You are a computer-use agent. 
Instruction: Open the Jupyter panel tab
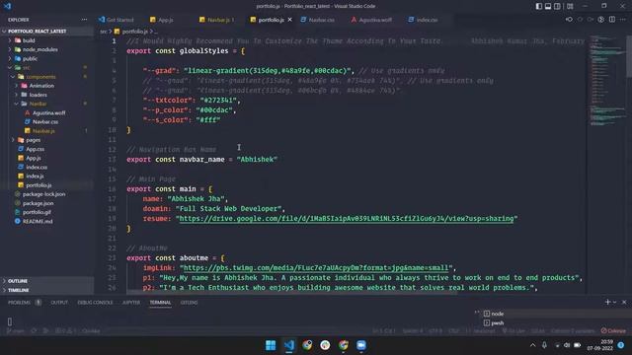coord(131,303)
